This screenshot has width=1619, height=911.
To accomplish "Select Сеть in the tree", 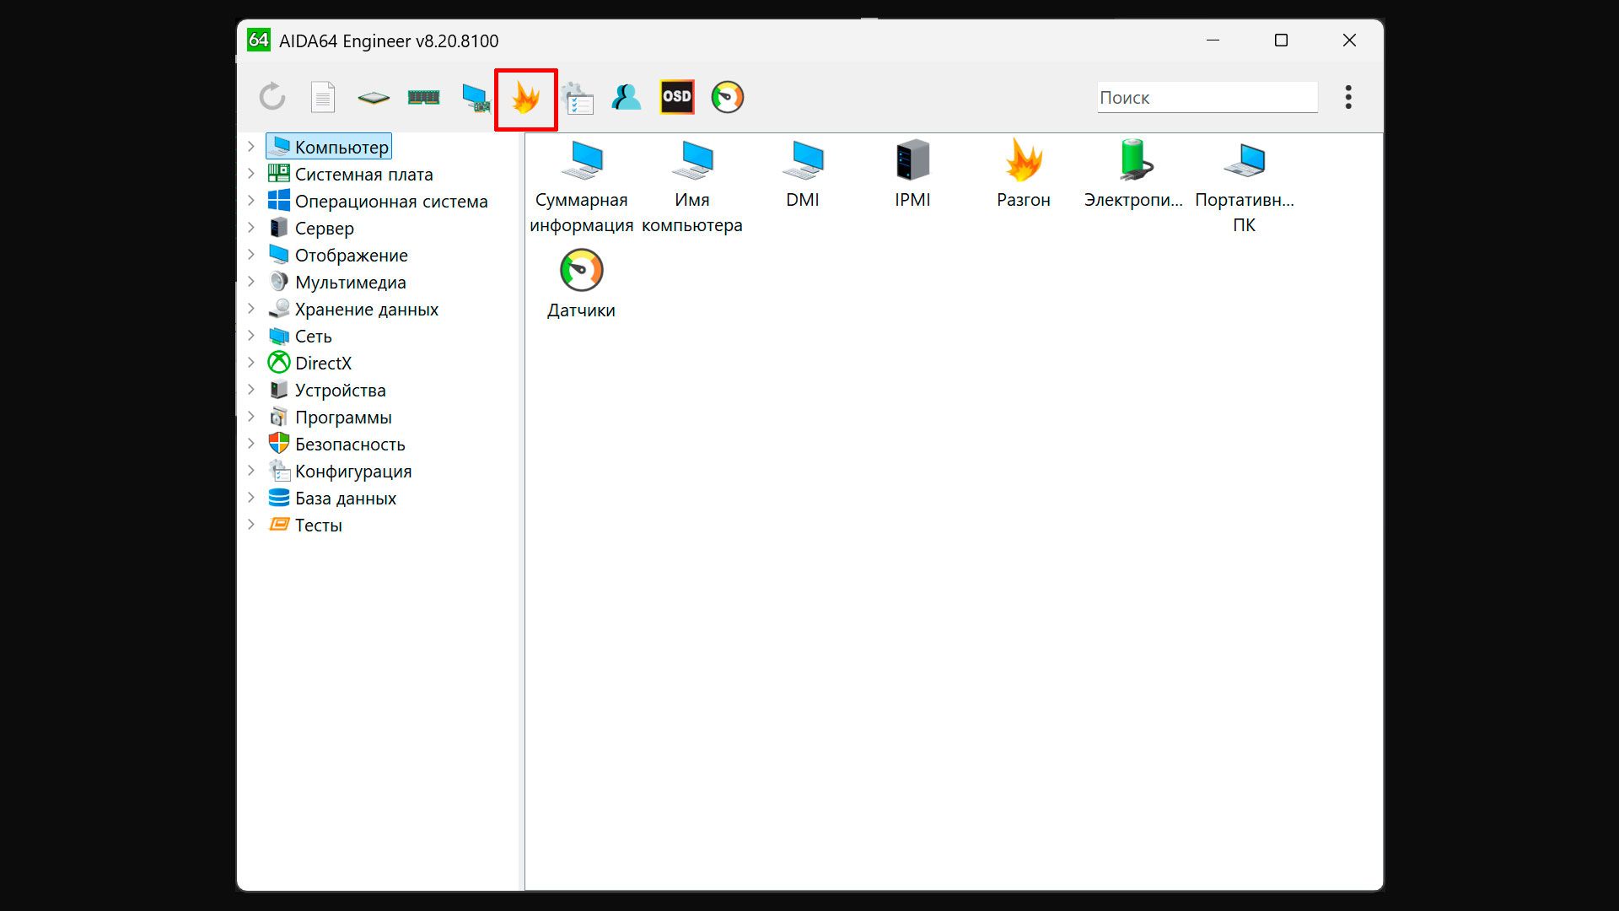I will click(x=299, y=337).
